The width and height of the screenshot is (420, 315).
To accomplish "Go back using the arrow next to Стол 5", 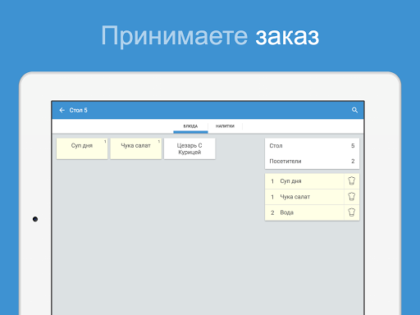I will [x=62, y=110].
